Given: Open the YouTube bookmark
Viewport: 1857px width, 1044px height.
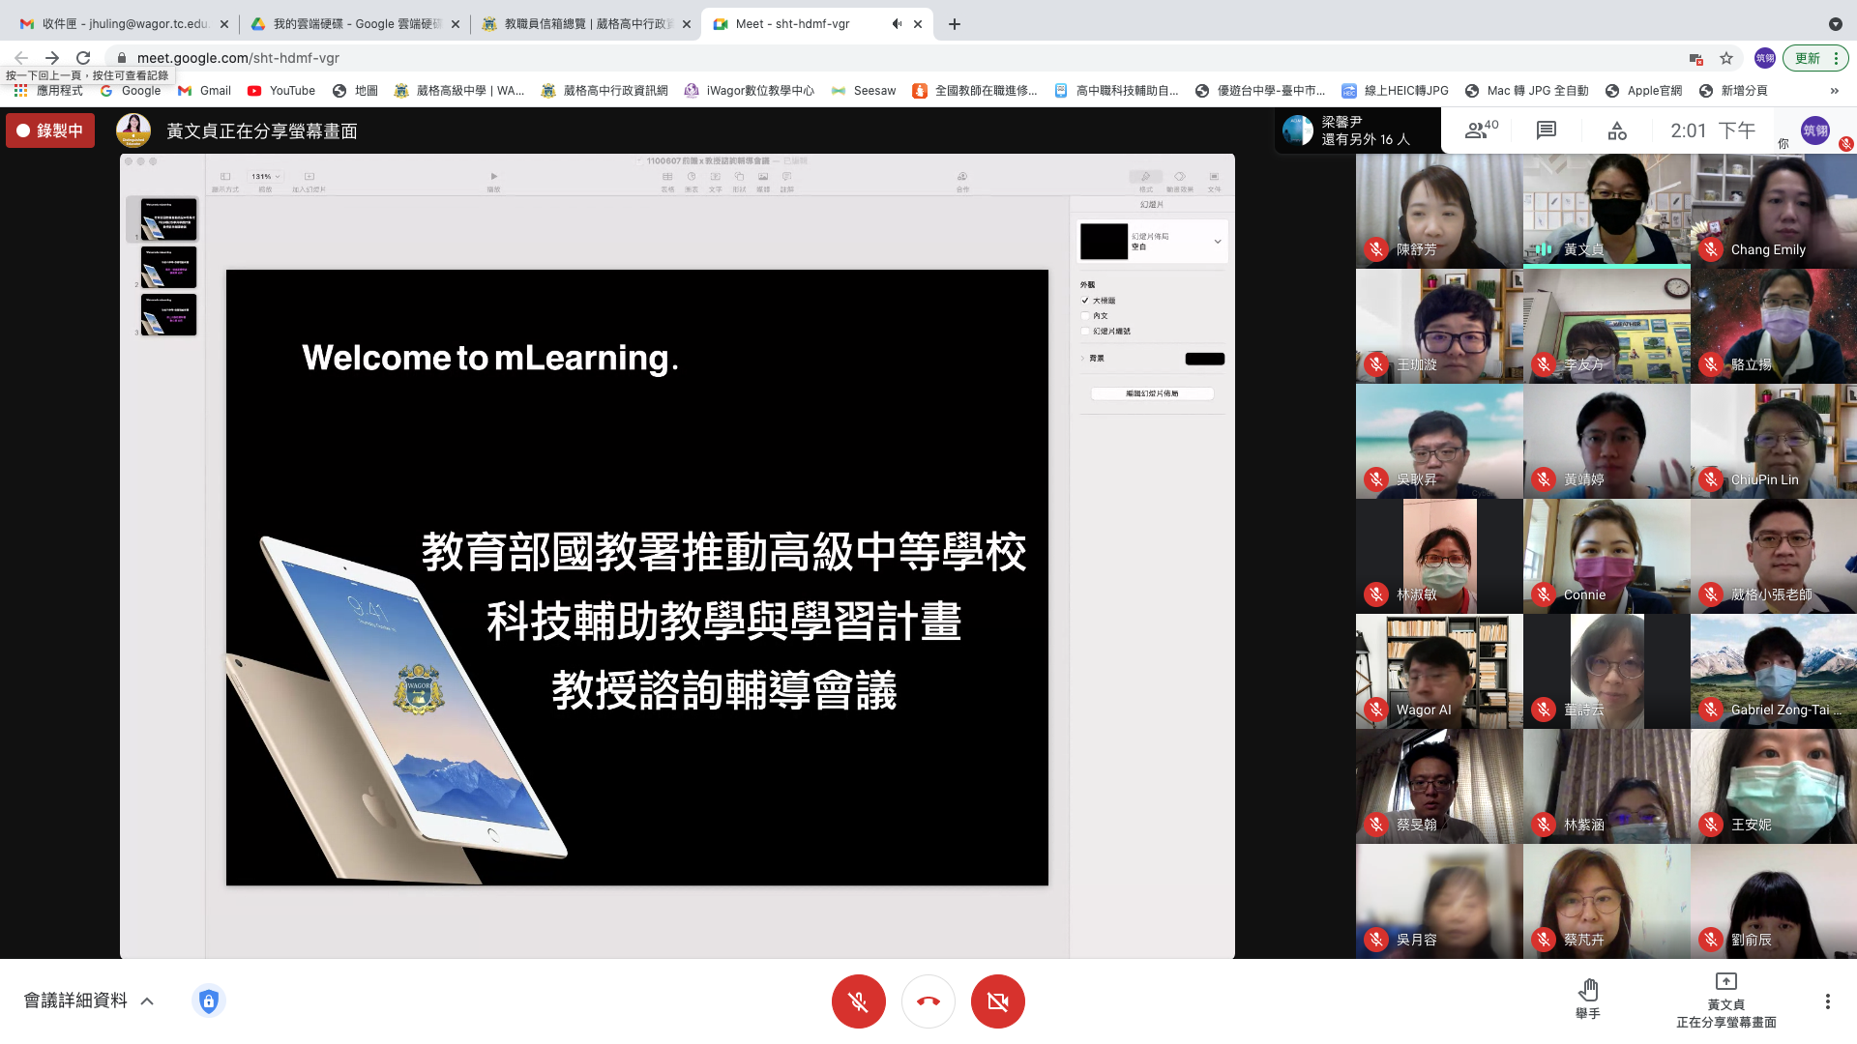Looking at the screenshot, I should [x=281, y=91].
